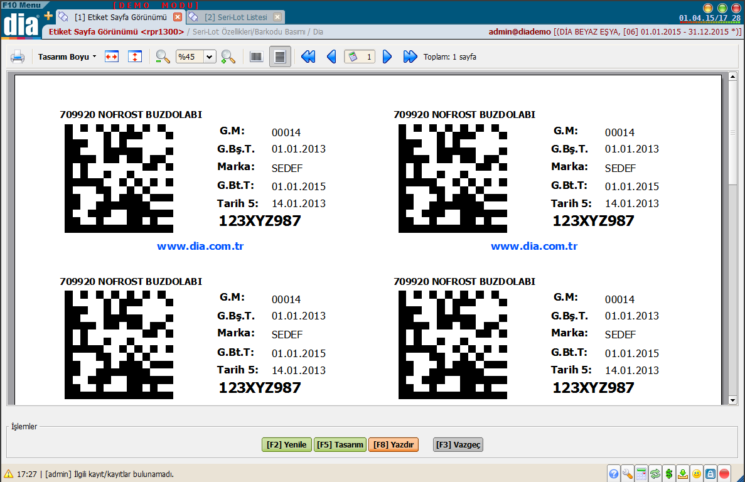Switch to the barcode view mode
745x482 pixels.
click(x=257, y=57)
